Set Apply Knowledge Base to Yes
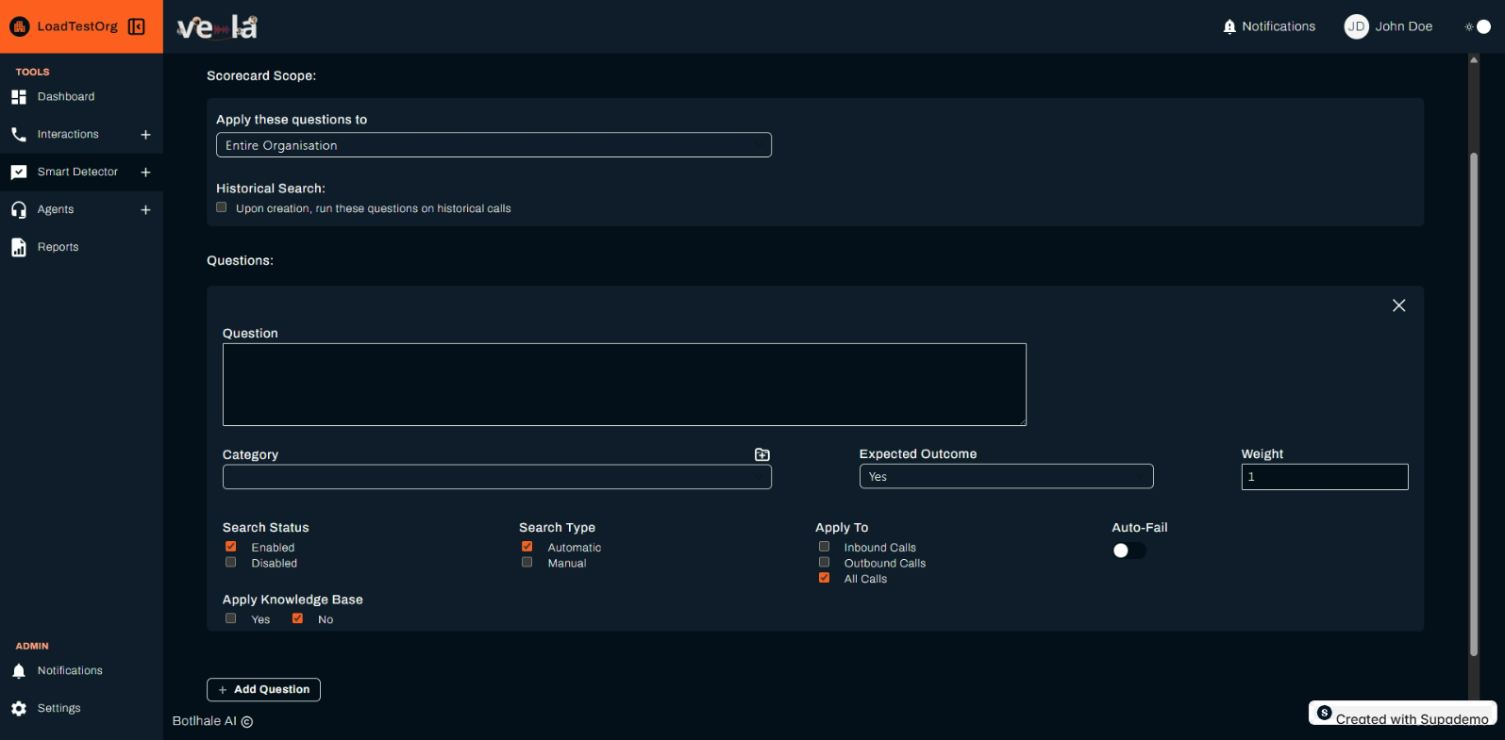Viewport: 1505px width, 740px height. pyautogui.click(x=231, y=618)
